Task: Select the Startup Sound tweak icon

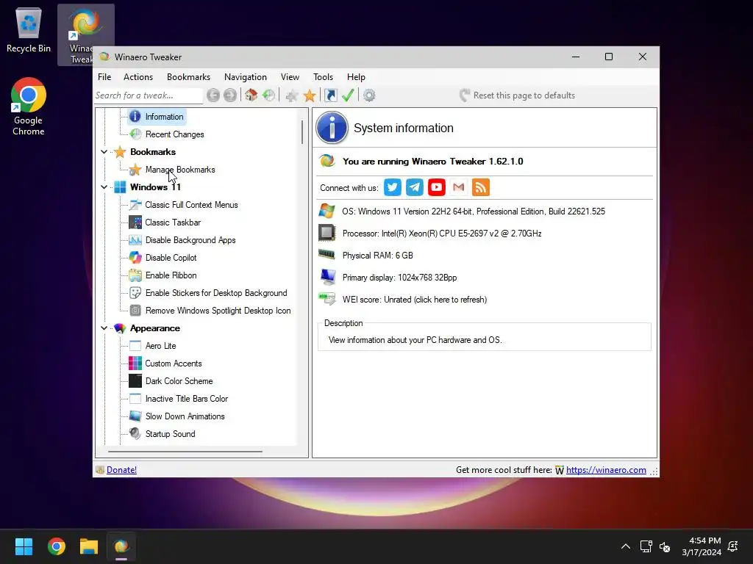Action: point(135,433)
